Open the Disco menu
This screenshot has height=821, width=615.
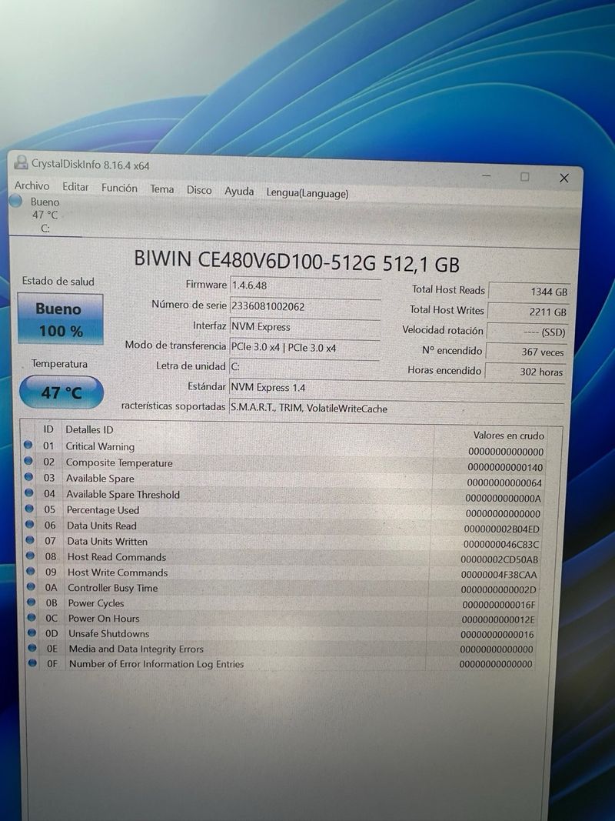(199, 190)
